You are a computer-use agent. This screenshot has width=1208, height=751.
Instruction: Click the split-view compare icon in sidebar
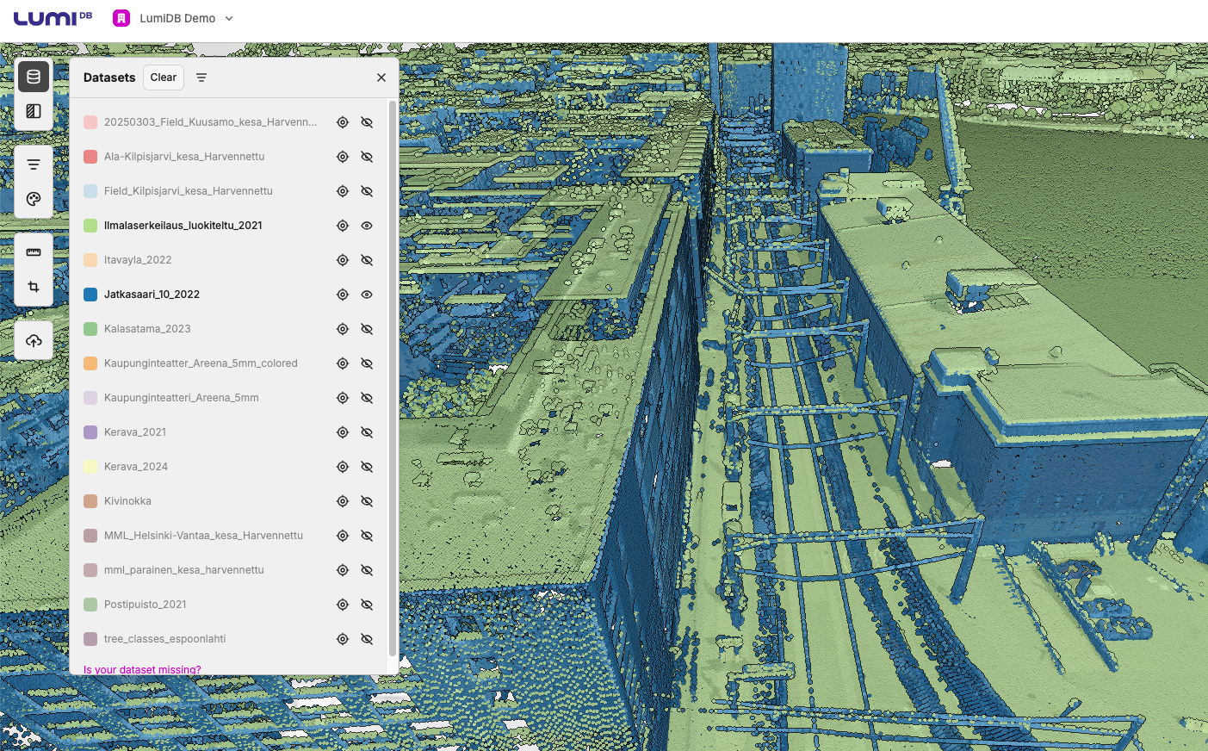pos(34,111)
